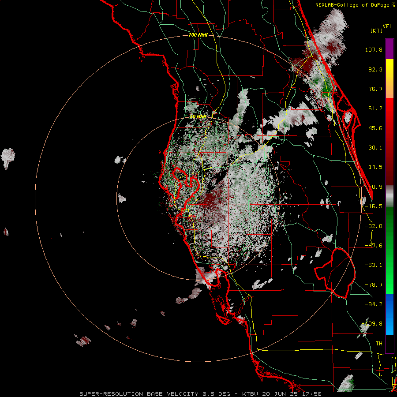Click the 107.8 velocity scale value
Image resolution: width=397 pixels, height=397 pixels.
pyautogui.click(x=374, y=49)
